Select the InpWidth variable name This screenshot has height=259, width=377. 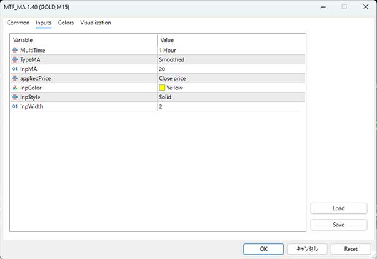(32, 106)
